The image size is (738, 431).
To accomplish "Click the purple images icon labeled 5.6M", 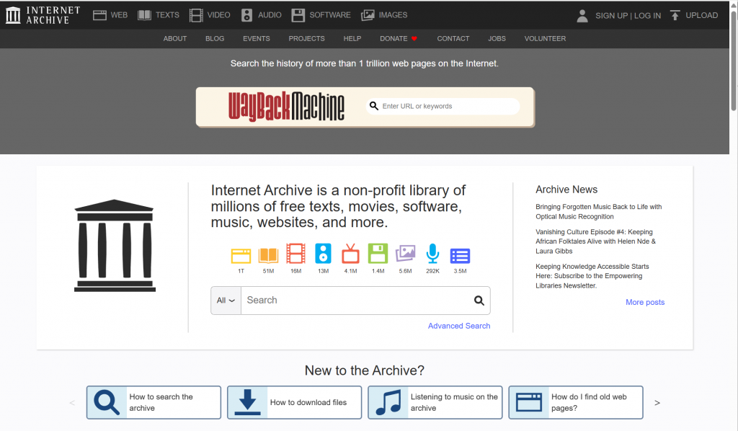I will [405, 253].
